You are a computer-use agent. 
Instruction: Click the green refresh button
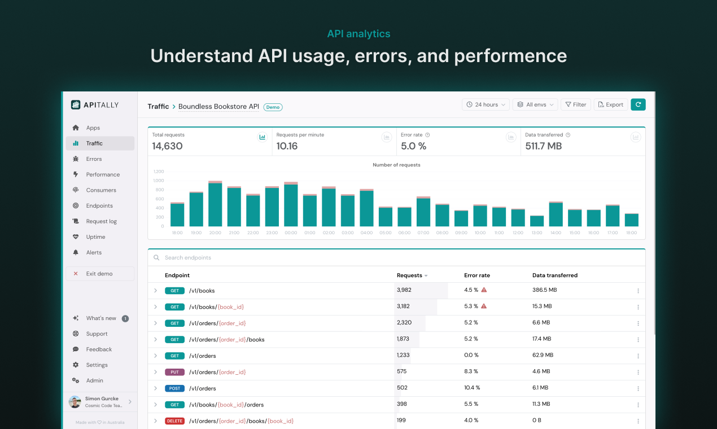[638, 104]
